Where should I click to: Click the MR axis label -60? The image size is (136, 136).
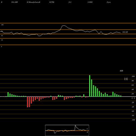[x=133, y=111]
